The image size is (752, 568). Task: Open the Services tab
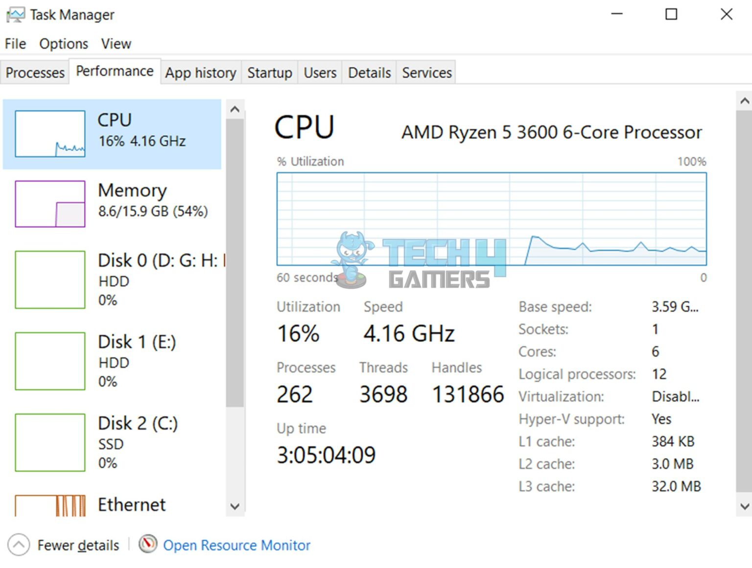[x=426, y=72]
